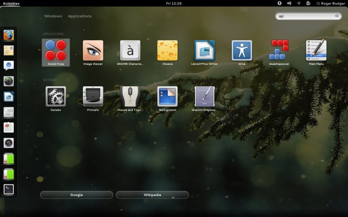This screenshot has height=217, width=348.
Task: Open the dark green lens camera app in dash
Action: click(x=9, y=81)
